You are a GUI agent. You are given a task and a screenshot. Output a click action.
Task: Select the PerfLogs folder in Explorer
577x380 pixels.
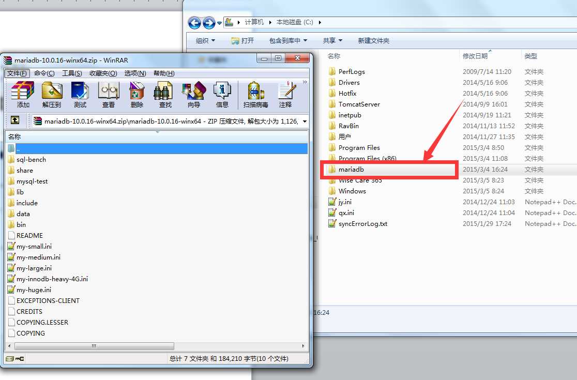[346, 71]
